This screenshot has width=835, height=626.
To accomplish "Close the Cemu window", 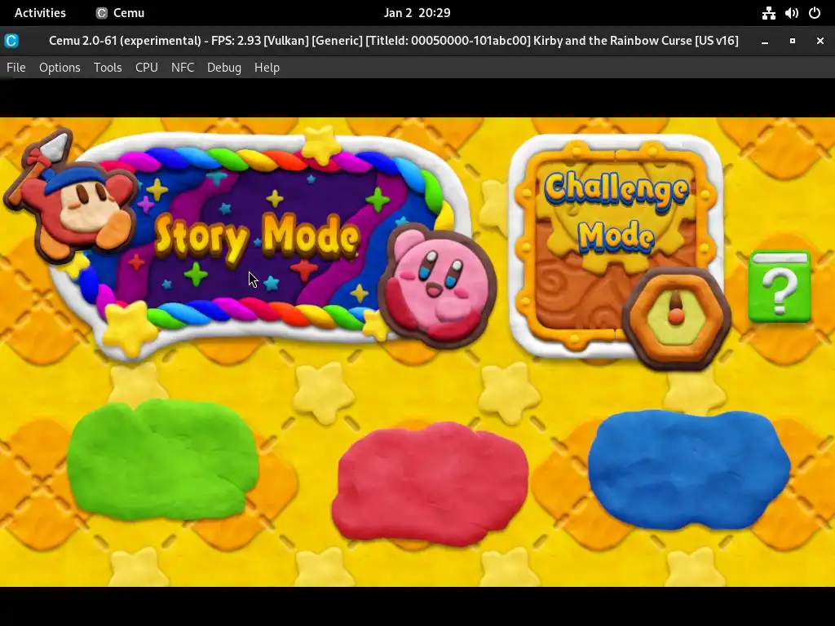I will pyautogui.click(x=820, y=41).
